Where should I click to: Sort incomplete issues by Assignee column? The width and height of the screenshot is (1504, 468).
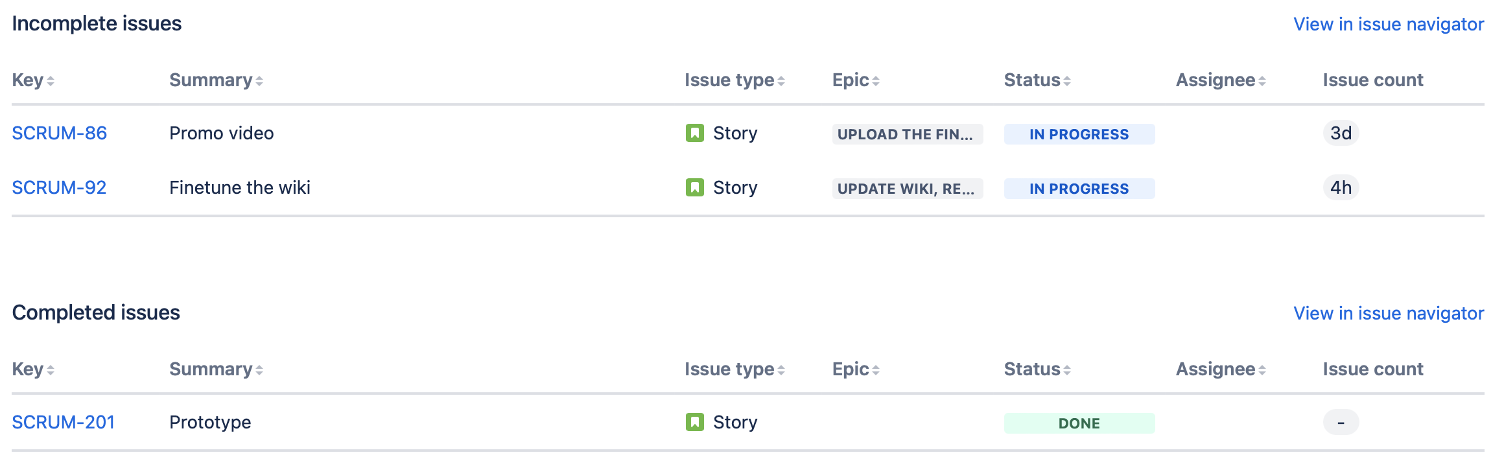click(x=1221, y=80)
